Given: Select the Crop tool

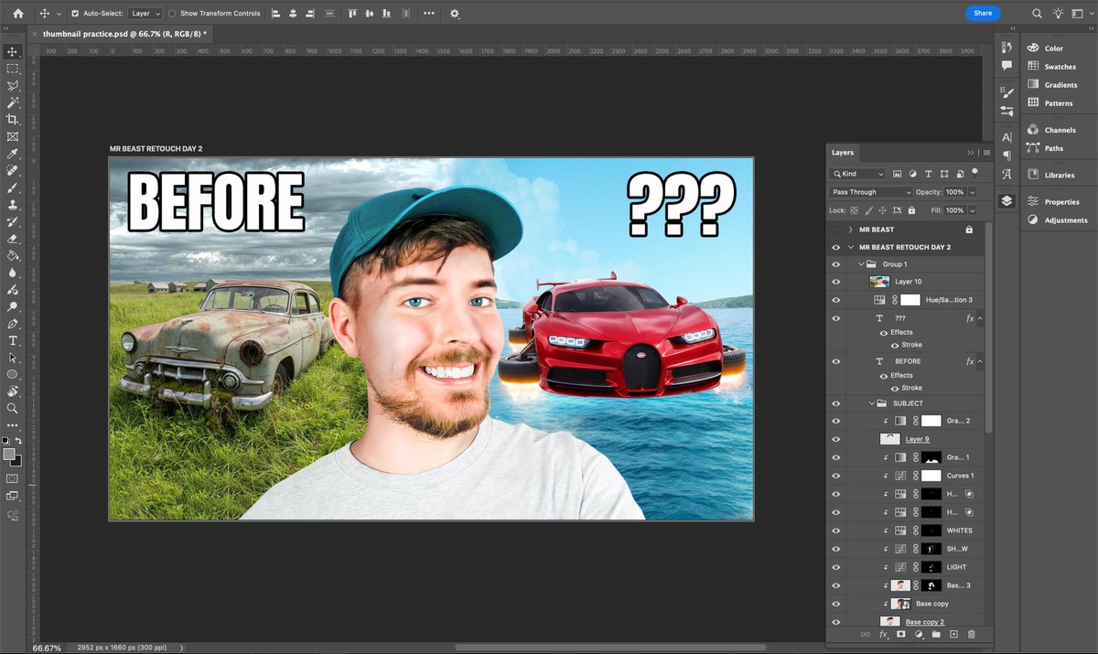Looking at the screenshot, I should 13,120.
